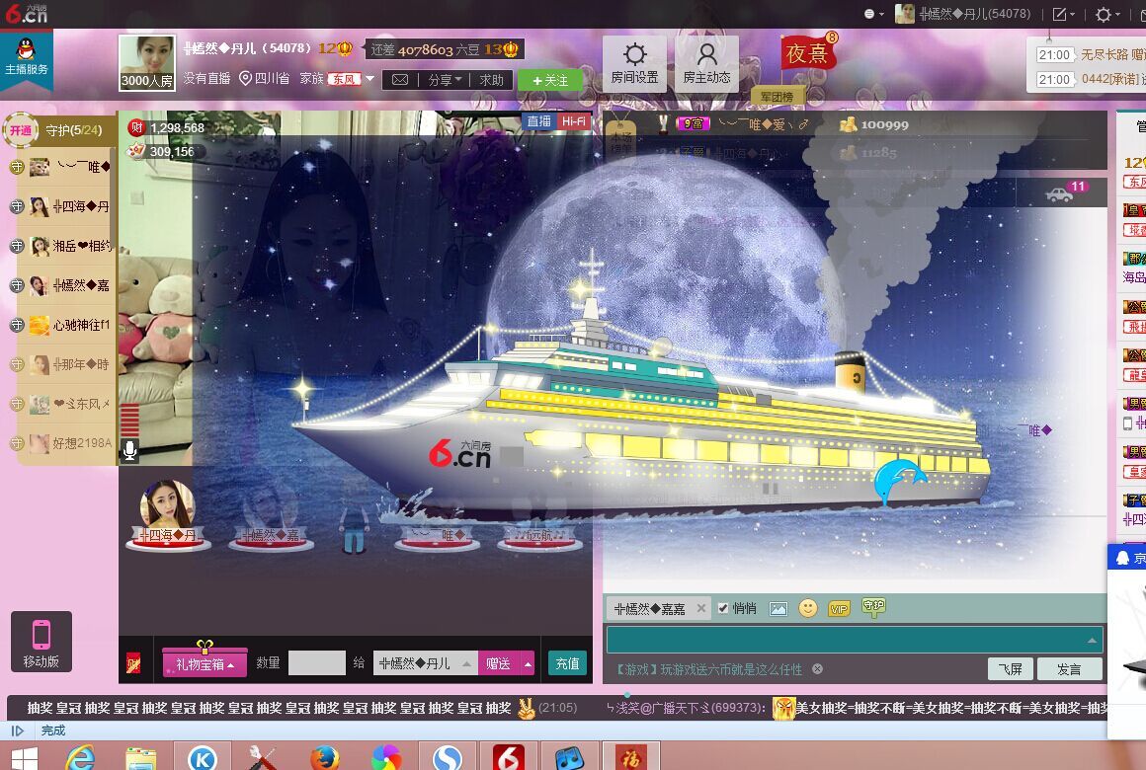Screen dimensions: 1146x770
Task: Remove the 卝嫣然◆嘉嘉 chat target
Action: click(x=700, y=608)
